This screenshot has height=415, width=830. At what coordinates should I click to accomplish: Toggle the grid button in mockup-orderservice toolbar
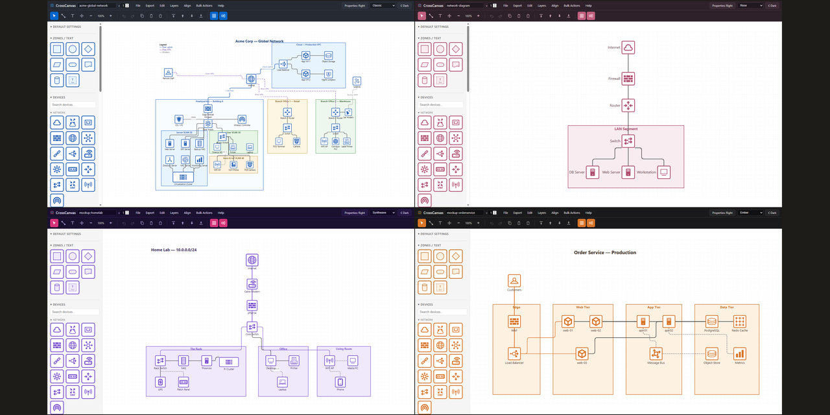[582, 223]
